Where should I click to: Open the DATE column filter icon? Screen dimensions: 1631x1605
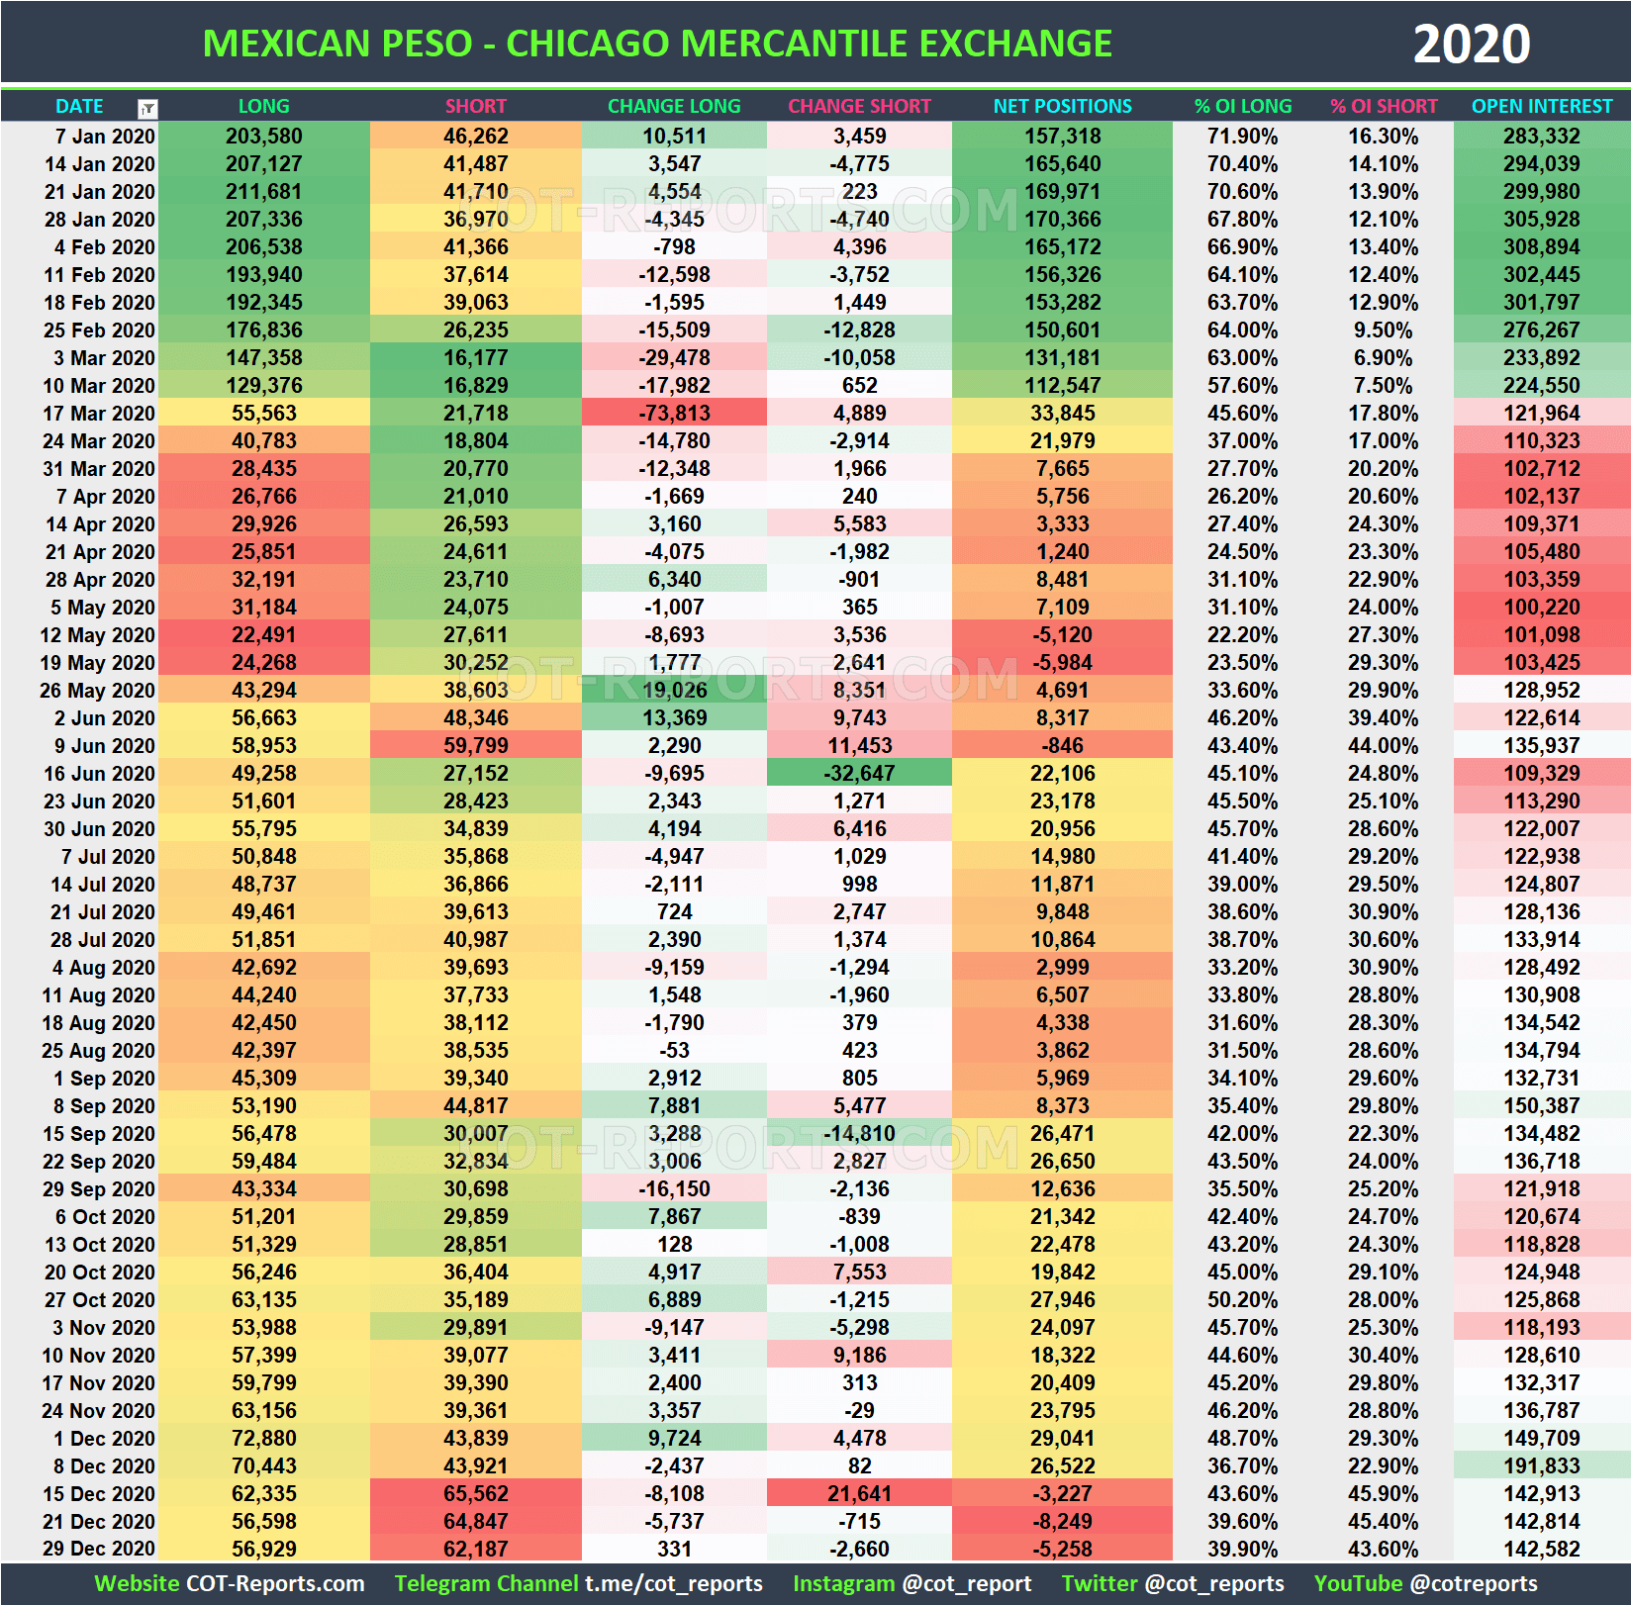[x=146, y=107]
